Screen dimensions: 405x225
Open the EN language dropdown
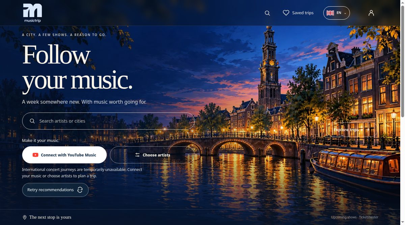click(336, 13)
